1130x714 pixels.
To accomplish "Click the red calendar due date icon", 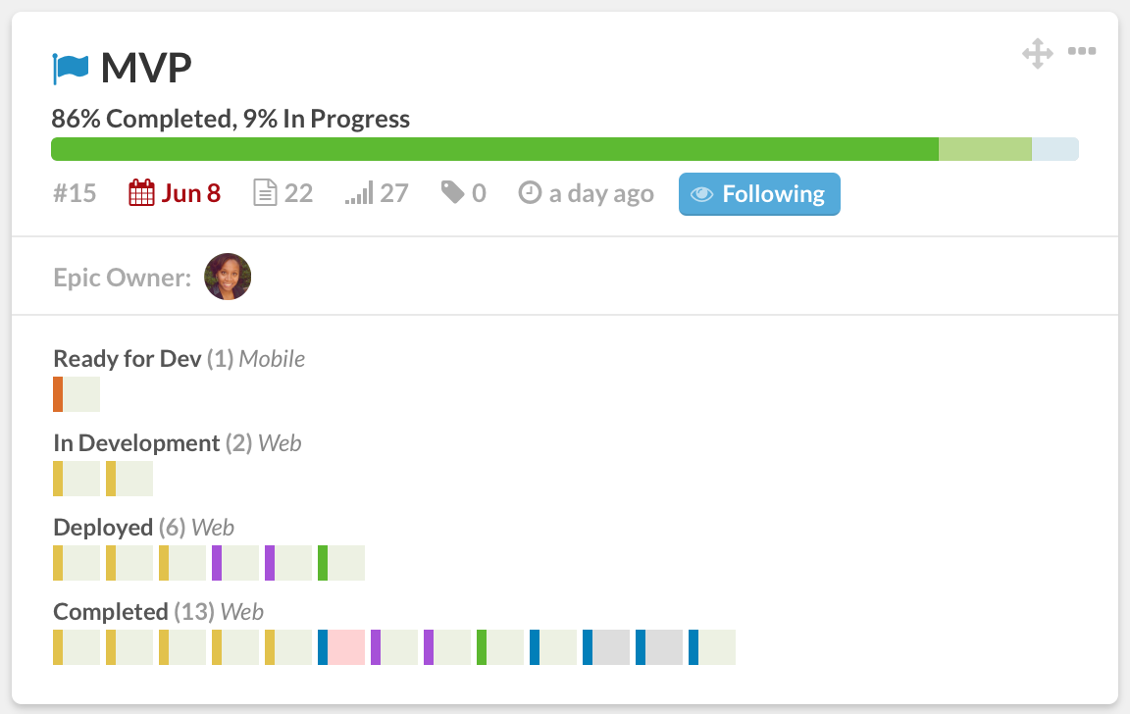I will tap(141, 193).
